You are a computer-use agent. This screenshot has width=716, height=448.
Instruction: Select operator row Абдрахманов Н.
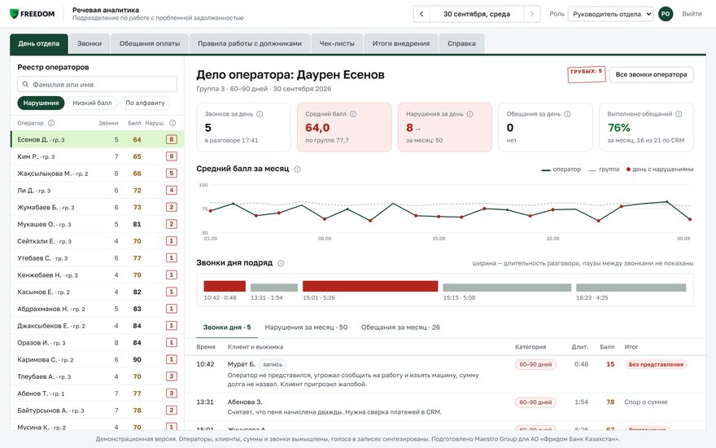98,309
